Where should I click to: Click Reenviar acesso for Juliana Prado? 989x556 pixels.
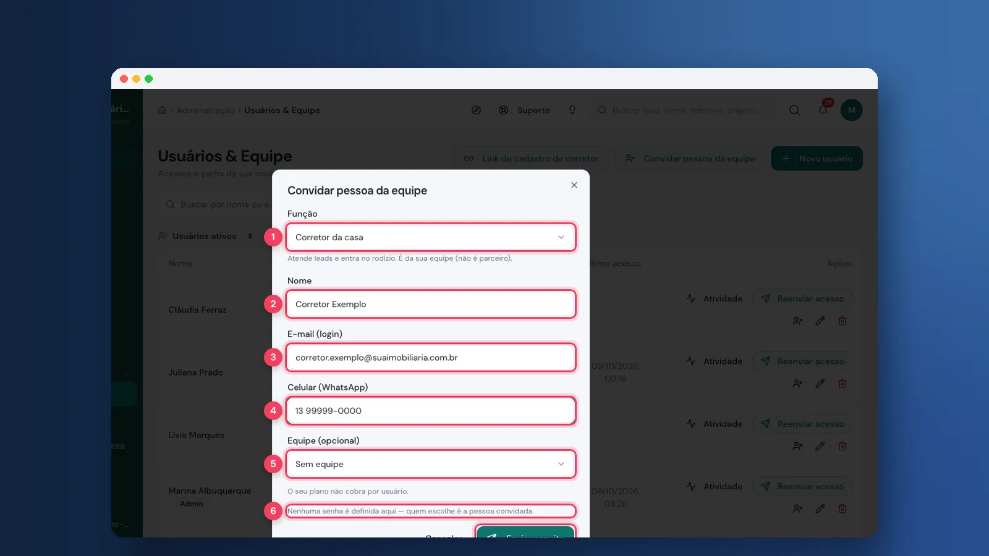(x=802, y=361)
